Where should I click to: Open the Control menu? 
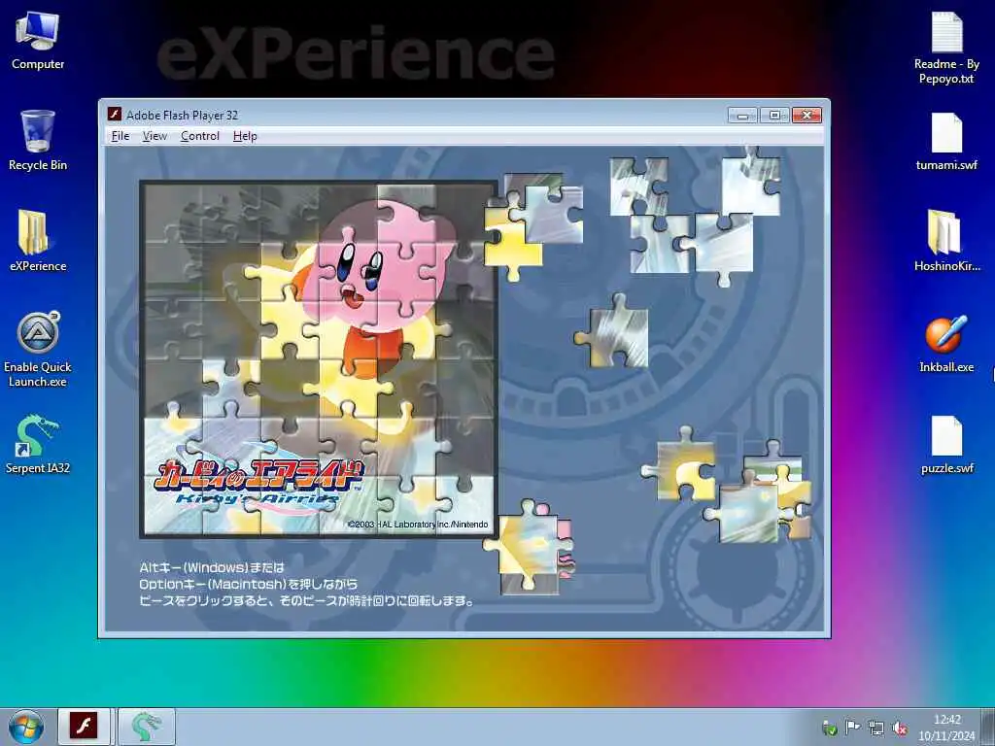point(200,136)
